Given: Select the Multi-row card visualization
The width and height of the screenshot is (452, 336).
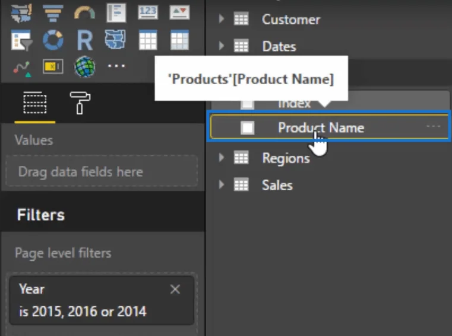Looking at the screenshot, I should click(x=116, y=13).
